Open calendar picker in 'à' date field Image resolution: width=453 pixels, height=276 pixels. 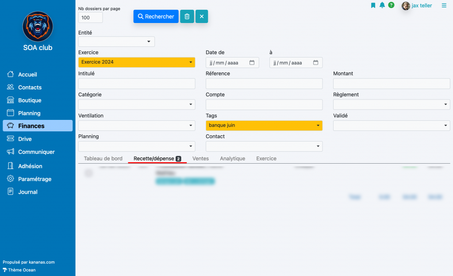[315, 63]
